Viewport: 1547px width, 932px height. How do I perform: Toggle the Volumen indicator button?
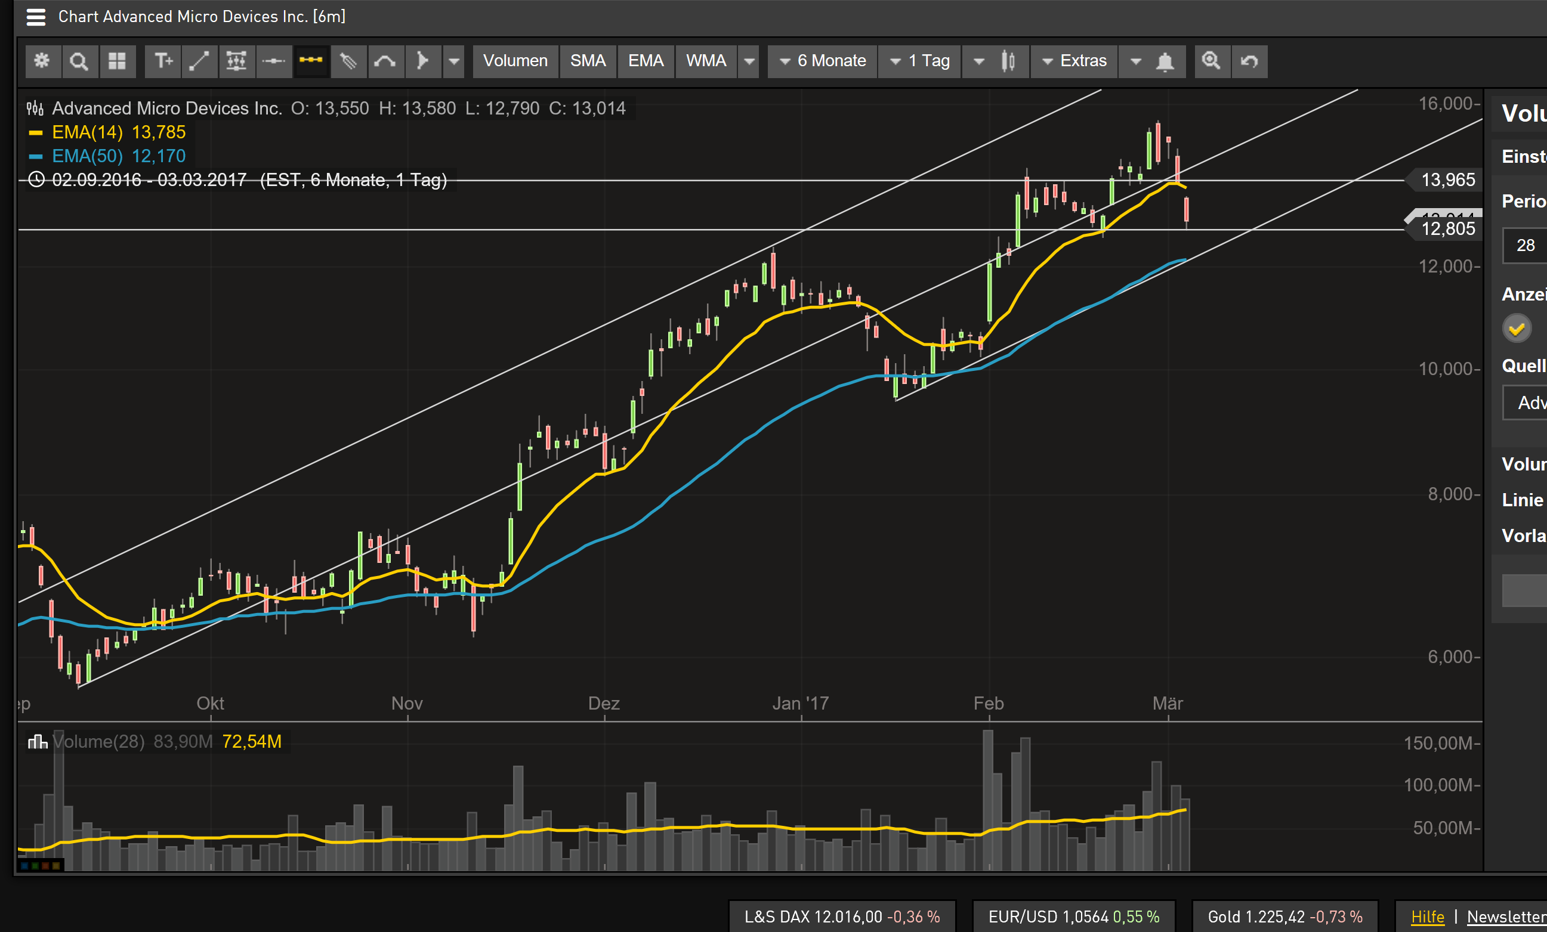tap(515, 61)
